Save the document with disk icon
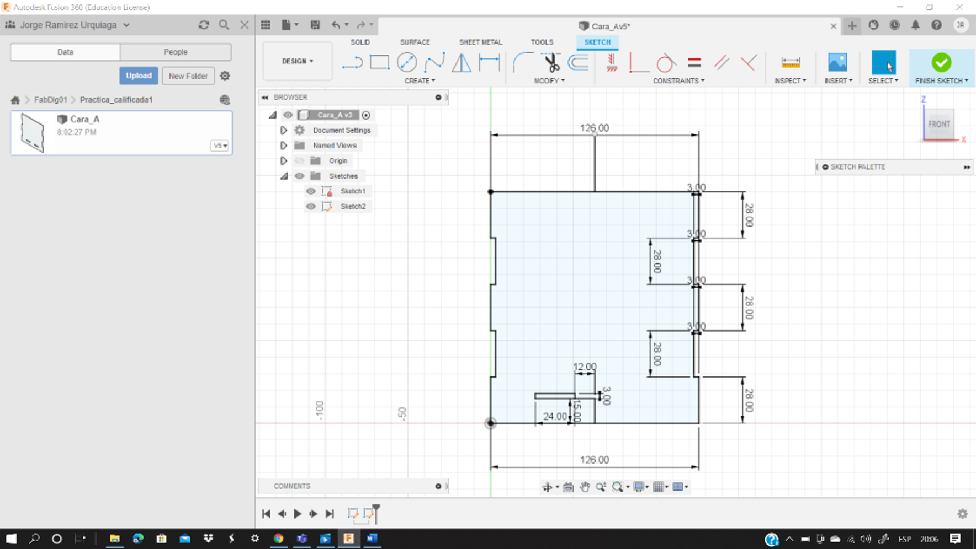Viewport: 976px width, 549px height. pos(315,25)
